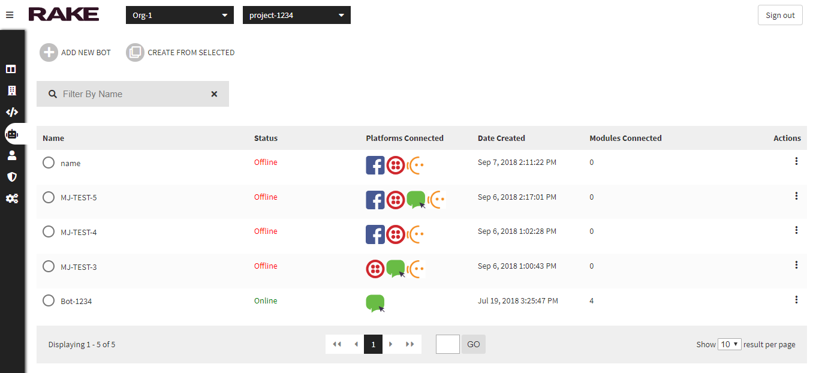This screenshot has height=373, width=819.
Task: Select the radio button for MJ-TEST-4
Action: (x=49, y=231)
